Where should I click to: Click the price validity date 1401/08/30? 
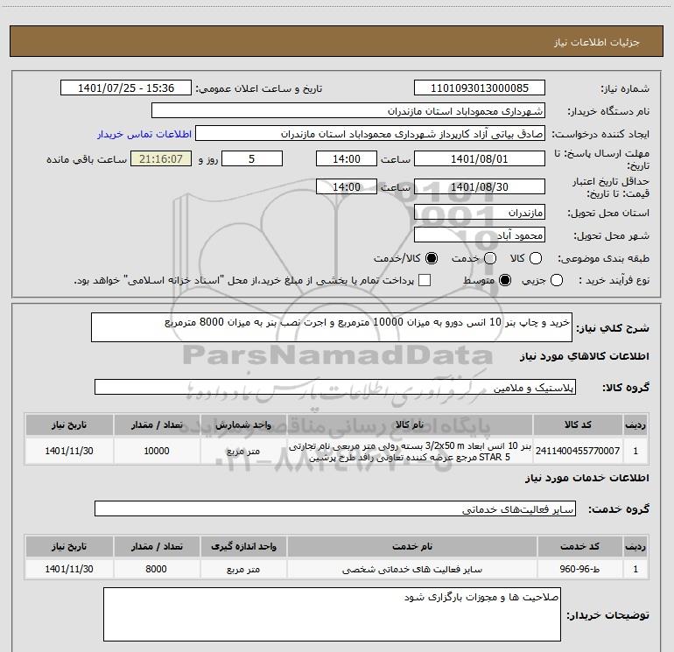click(480, 186)
